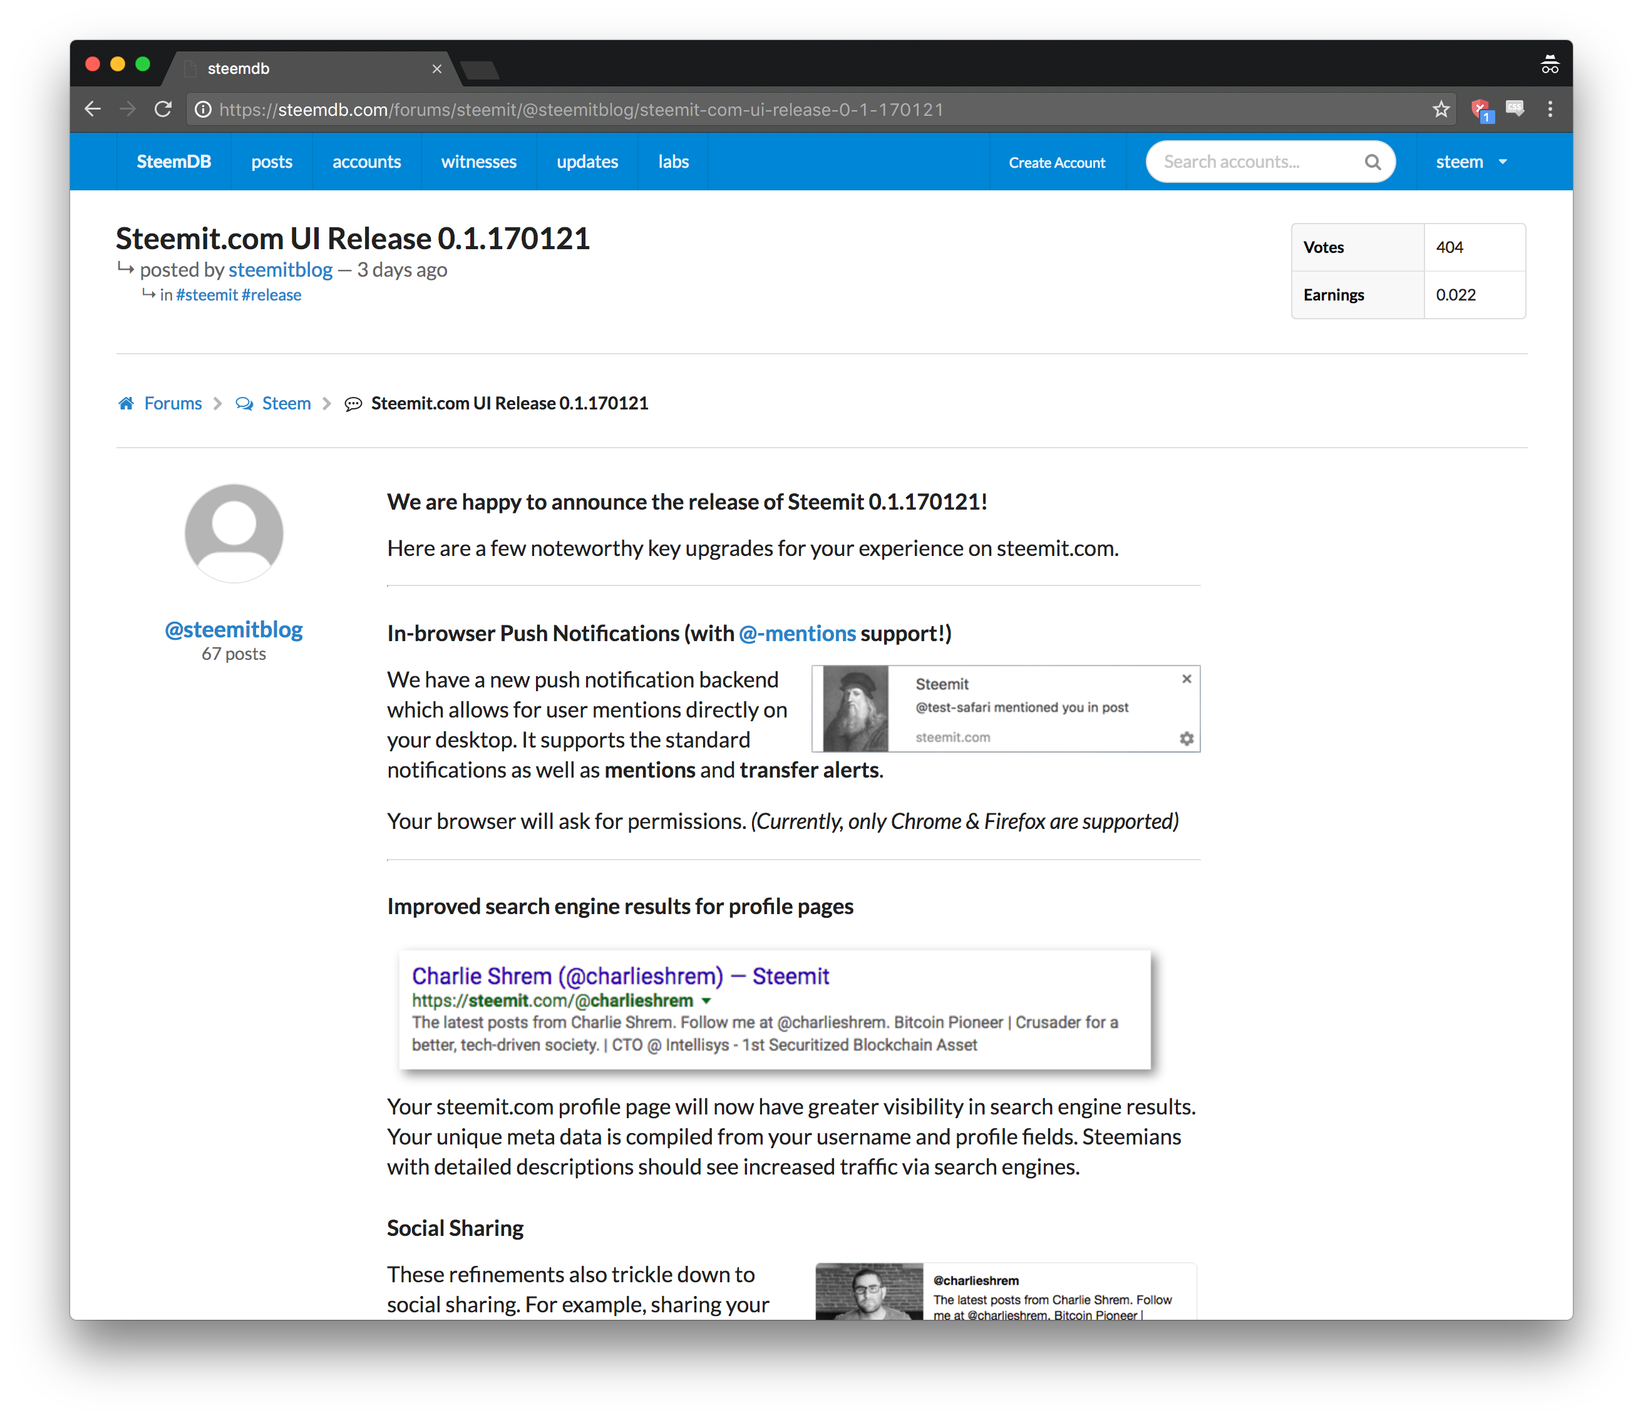
Task: Click the Leonardo portrait in notification image
Action: tap(855, 709)
